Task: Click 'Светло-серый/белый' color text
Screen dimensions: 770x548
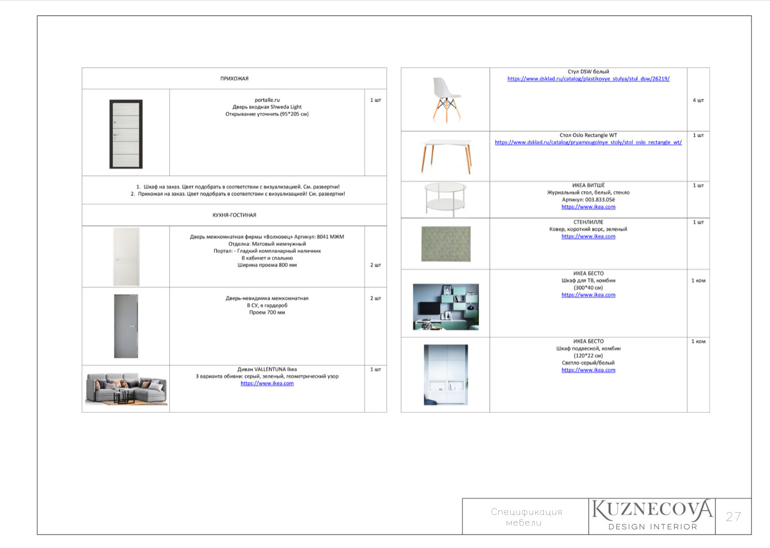Action: click(x=589, y=363)
